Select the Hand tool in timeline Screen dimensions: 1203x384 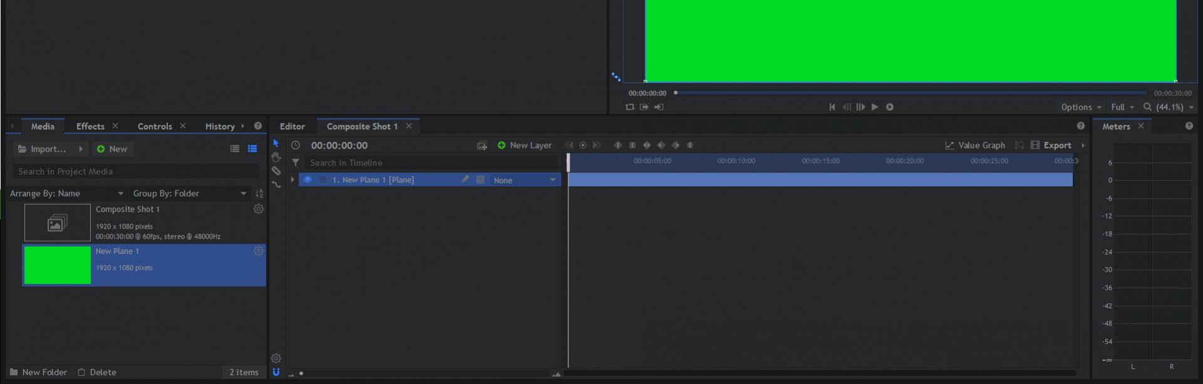(276, 157)
